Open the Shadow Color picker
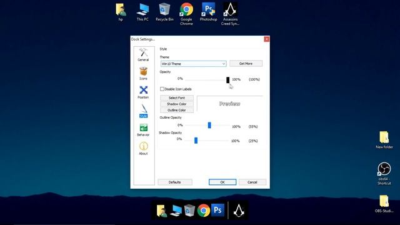 tap(176, 104)
